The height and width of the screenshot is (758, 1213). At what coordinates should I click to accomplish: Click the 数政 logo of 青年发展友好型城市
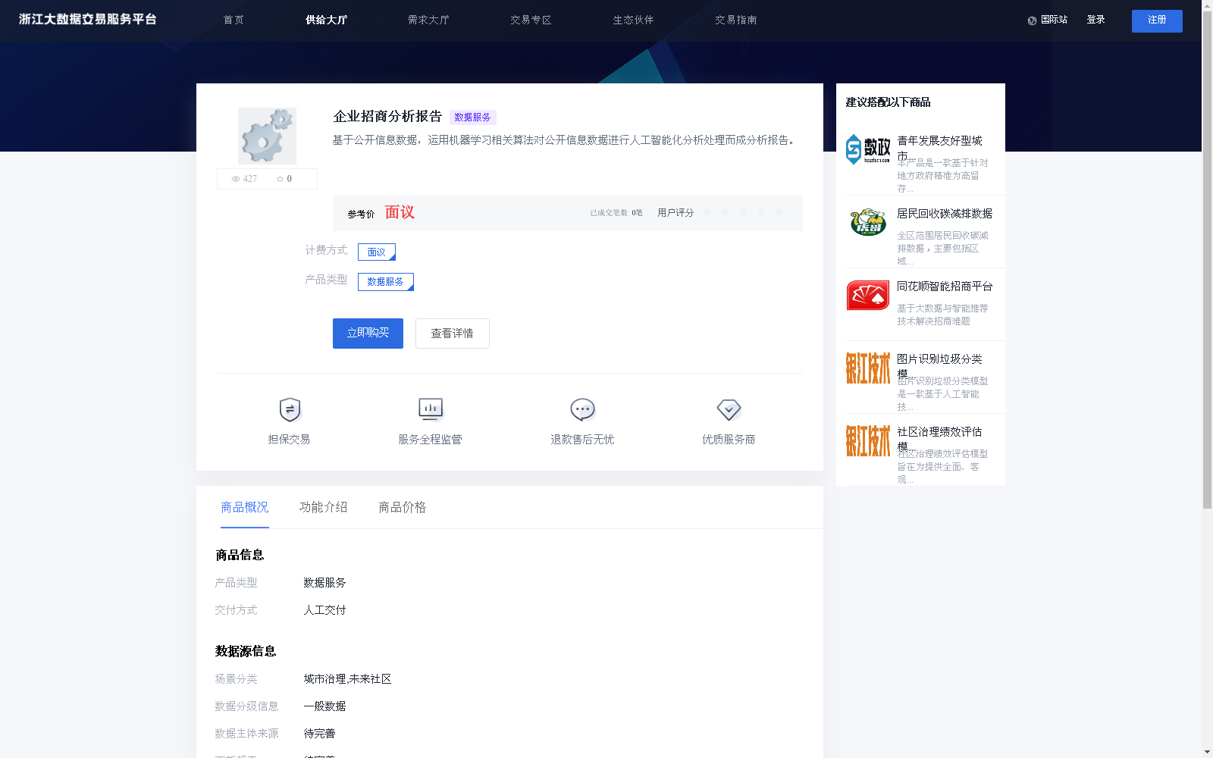(868, 149)
